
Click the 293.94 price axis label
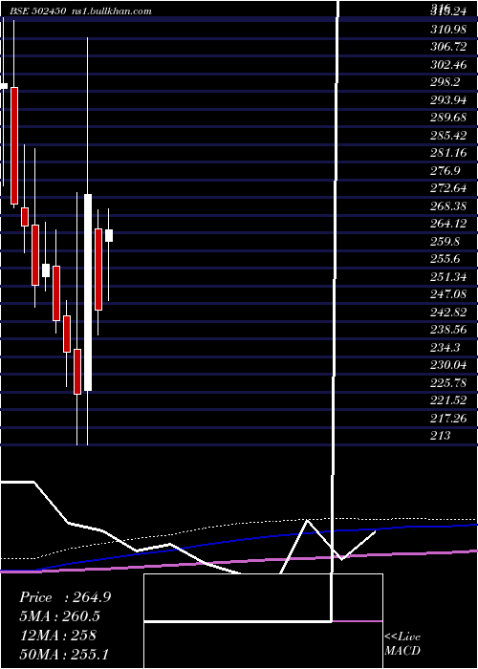(x=448, y=99)
